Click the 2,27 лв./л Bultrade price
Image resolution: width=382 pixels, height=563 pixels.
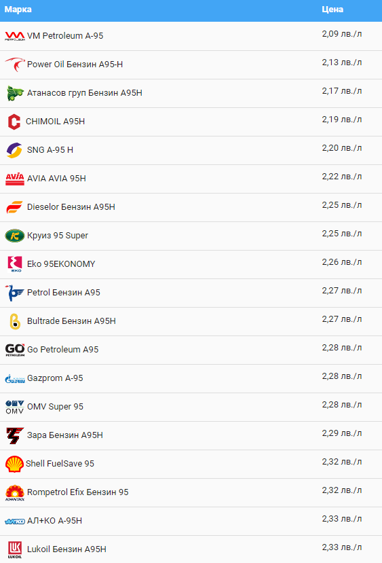point(342,319)
